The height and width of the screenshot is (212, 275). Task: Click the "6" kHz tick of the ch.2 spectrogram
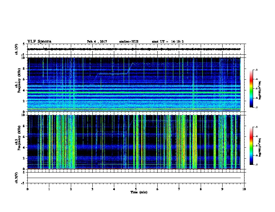(24, 136)
